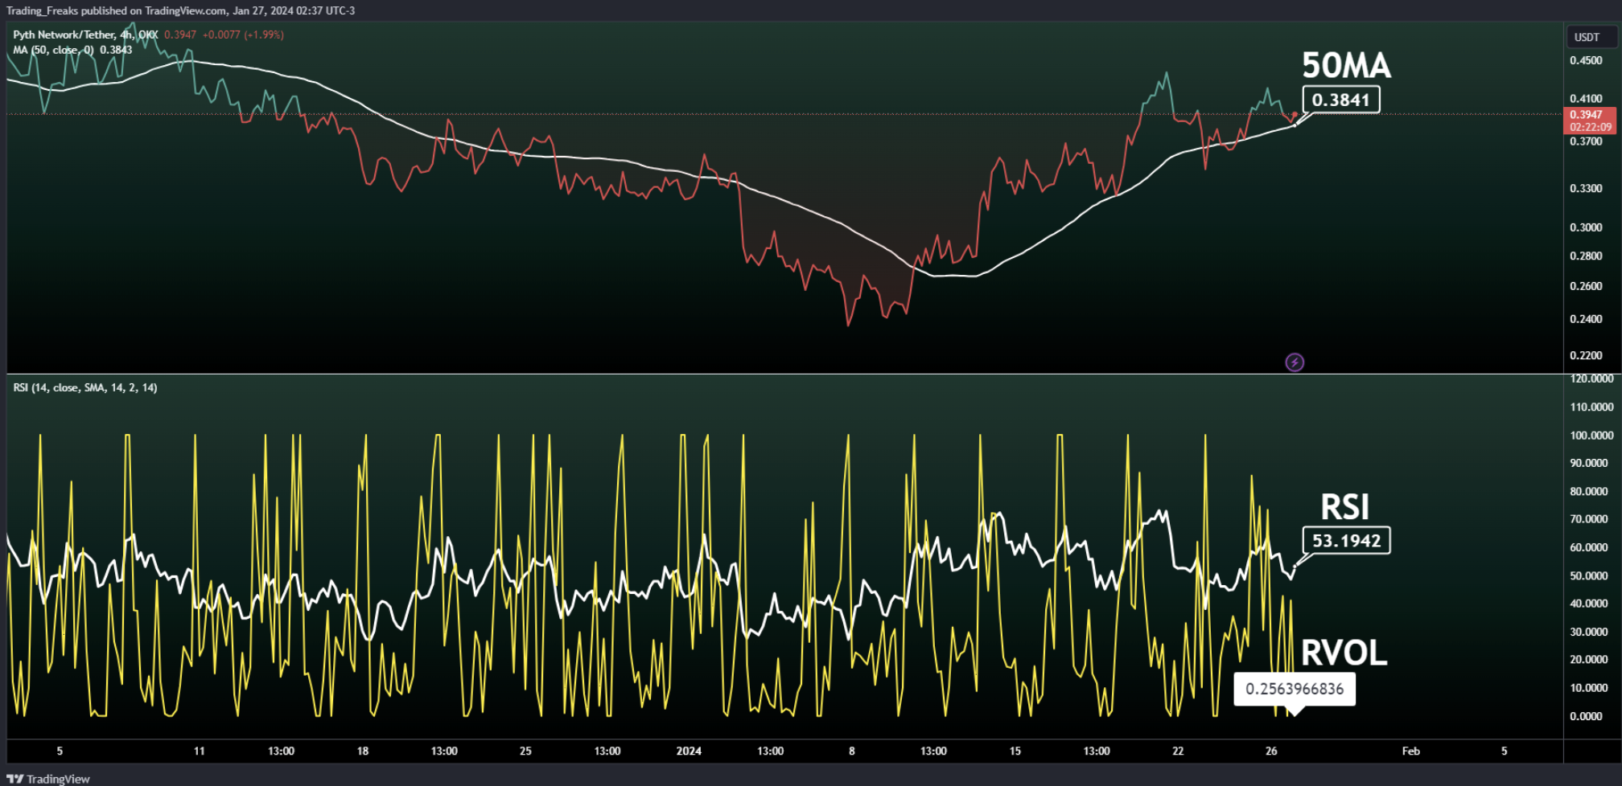Click the TradingView logo at bottom left
1622x786 pixels.
click(x=48, y=779)
